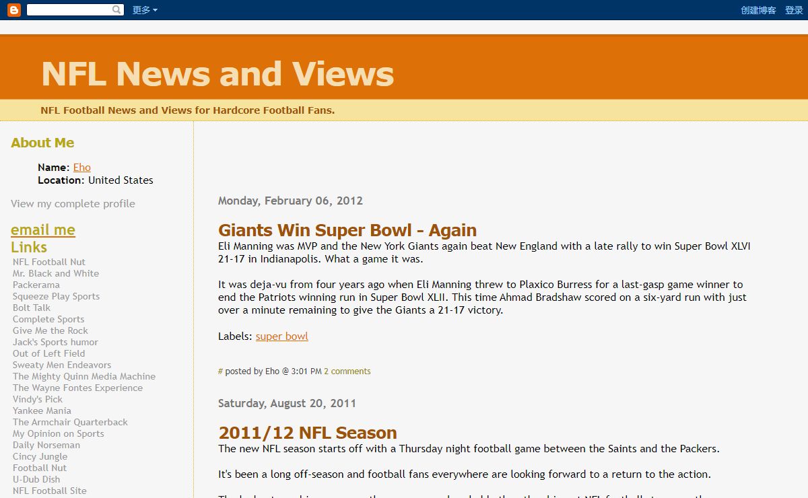Click the email me link
The width and height of the screenshot is (808, 498).
(x=43, y=230)
